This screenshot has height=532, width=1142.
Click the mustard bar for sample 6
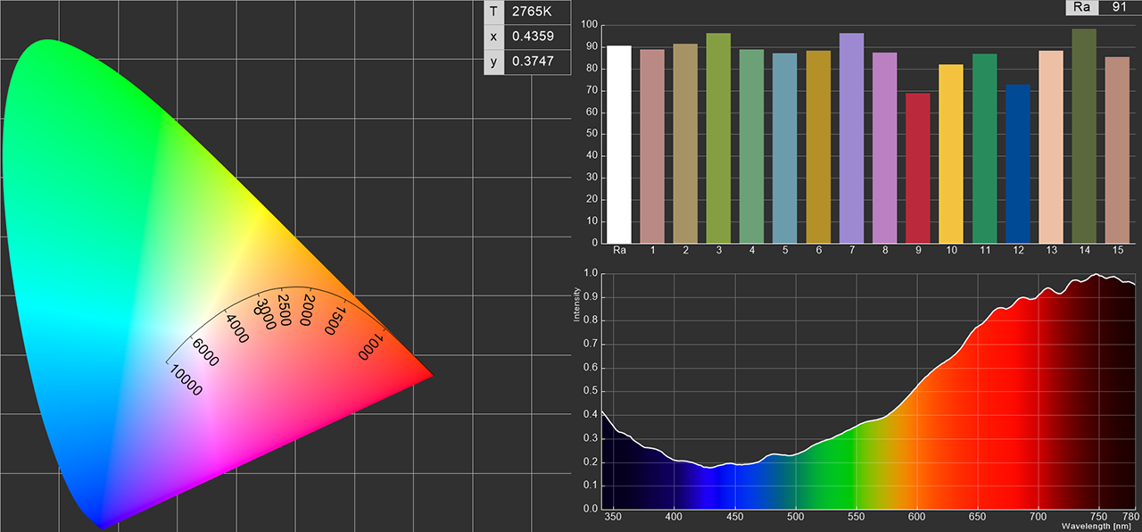(x=818, y=146)
